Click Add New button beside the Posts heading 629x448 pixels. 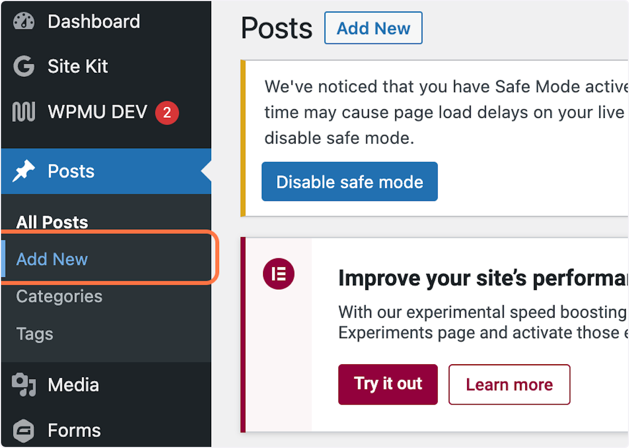coord(373,28)
